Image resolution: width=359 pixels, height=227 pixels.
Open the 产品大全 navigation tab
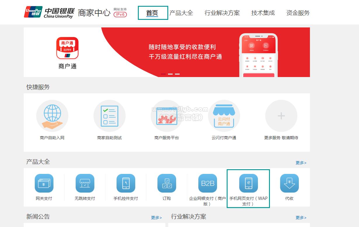tap(181, 13)
